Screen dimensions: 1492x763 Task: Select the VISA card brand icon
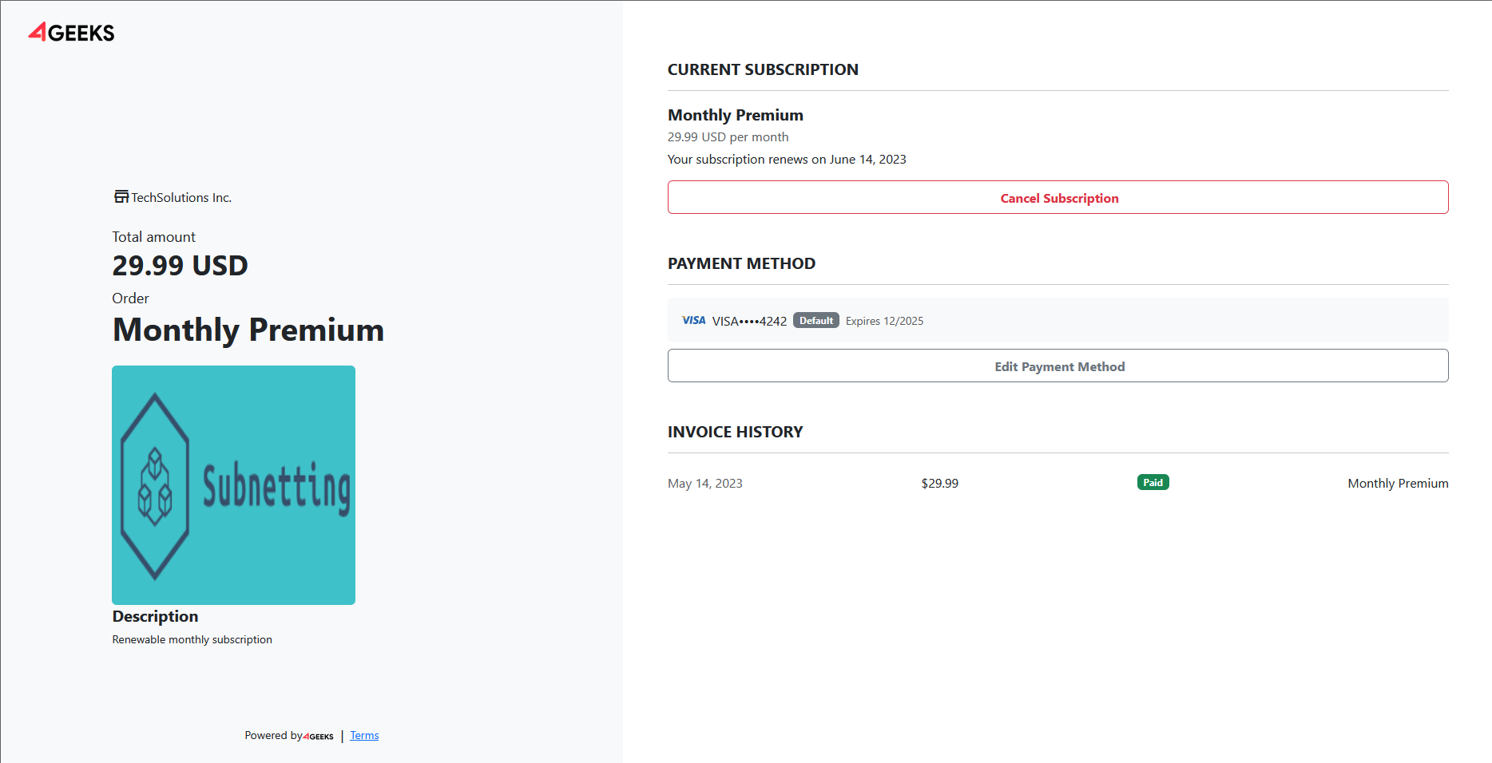pos(693,320)
